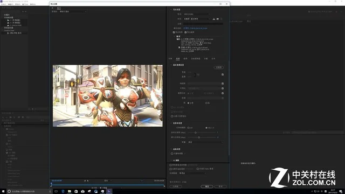Open File Explorer from the taskbar
Viewport: 345px width, 194px height.
coord(70,191)
